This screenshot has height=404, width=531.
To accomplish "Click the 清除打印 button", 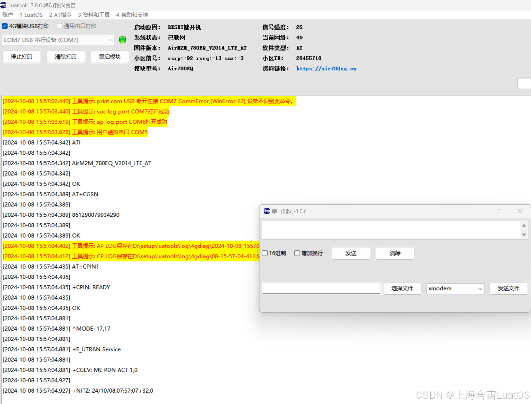I will pos(65,57).
